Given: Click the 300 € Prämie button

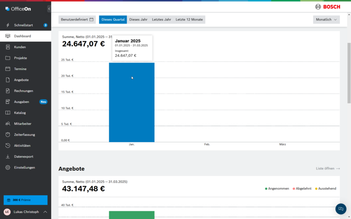Looking at the screenshot, I should 26,200.
